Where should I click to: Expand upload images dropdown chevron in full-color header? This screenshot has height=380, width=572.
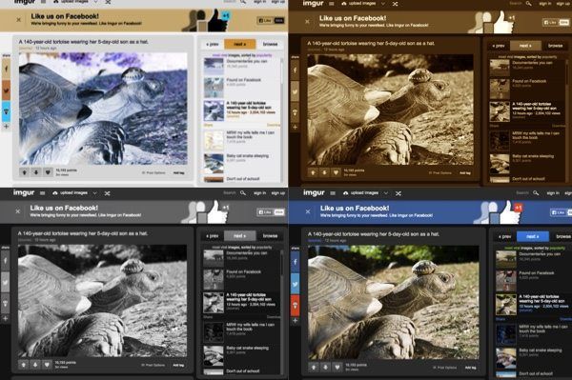385,193
